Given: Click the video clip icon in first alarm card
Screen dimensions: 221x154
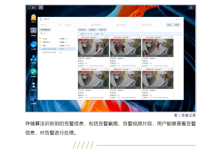Looking at the screenshot, I should coord(86,63).
